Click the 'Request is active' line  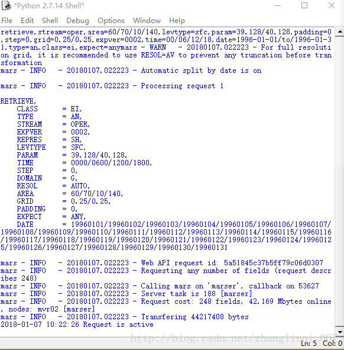77,325
